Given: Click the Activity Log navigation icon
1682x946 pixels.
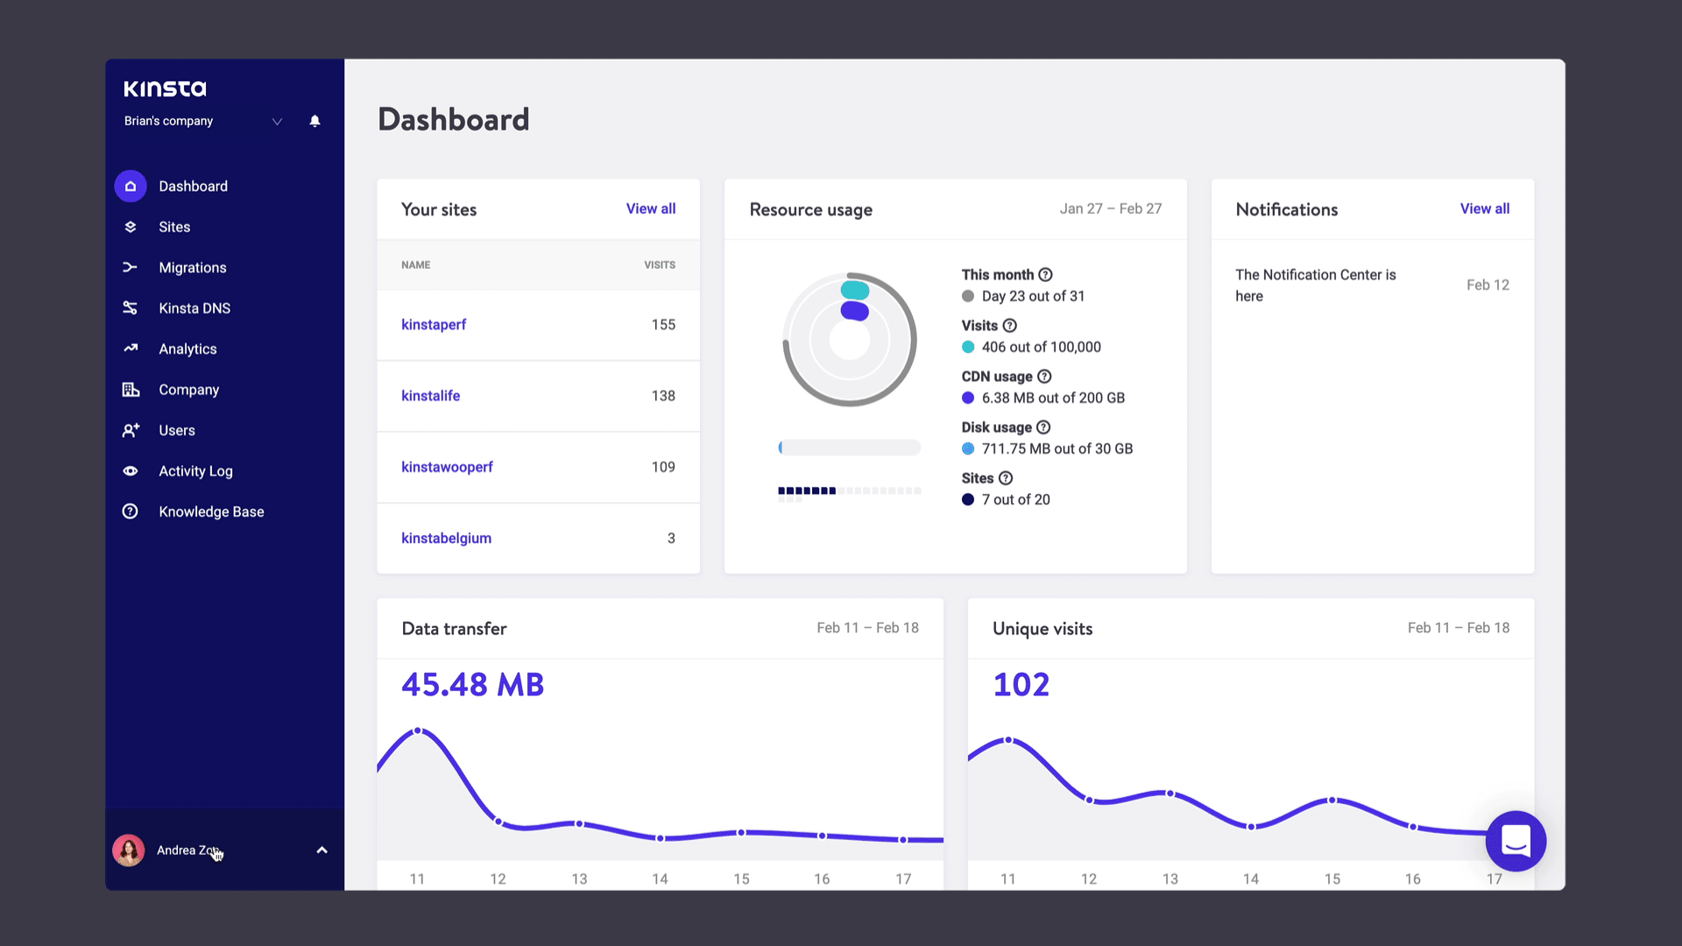Looking at the screenshot, I should click(131, 470).
